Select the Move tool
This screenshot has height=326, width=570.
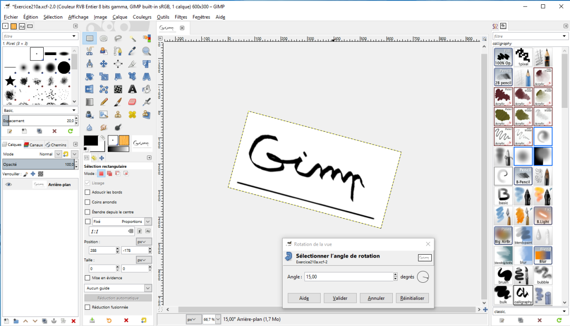pyautogui.click(x=104, y=64)
